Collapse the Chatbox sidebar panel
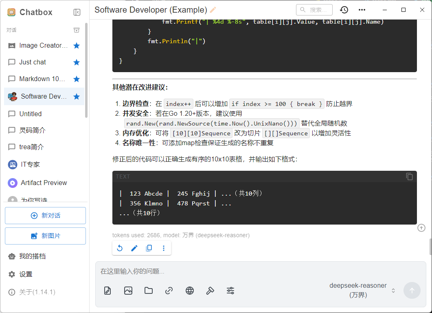This screenshot has height=313, width=432. pos(77,12)
